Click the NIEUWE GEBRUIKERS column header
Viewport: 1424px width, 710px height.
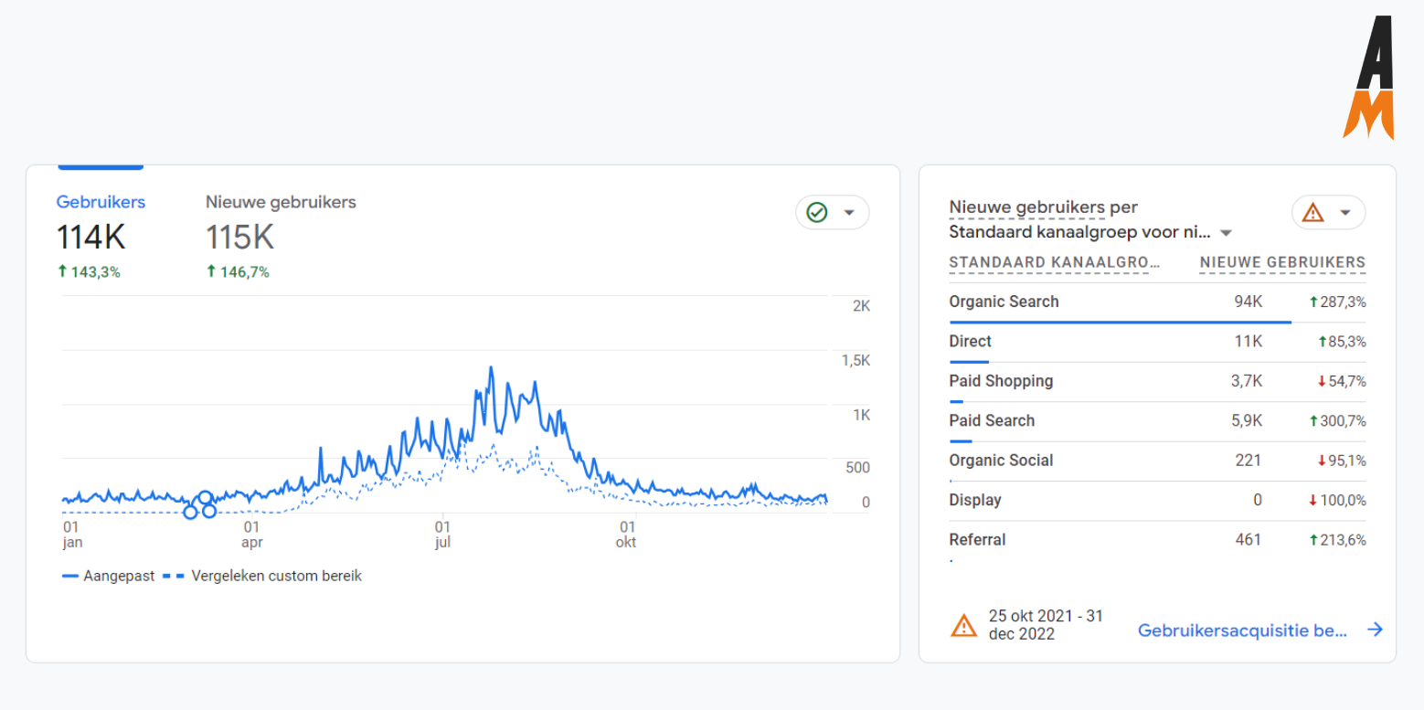(x=1282, y=263)
